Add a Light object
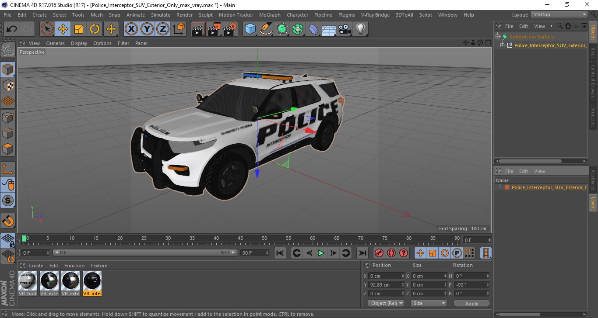The height and width of the screenshot is (318, 598). (361, 29)
